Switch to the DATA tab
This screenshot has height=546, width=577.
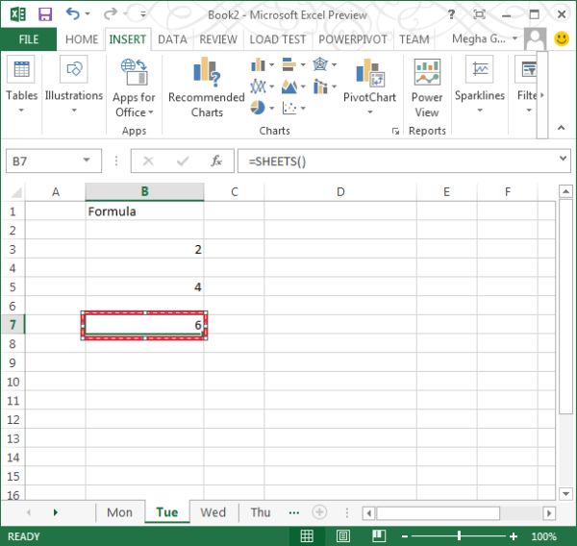172,39
